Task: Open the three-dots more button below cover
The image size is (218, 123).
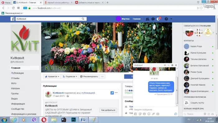Action: point(102,76)
